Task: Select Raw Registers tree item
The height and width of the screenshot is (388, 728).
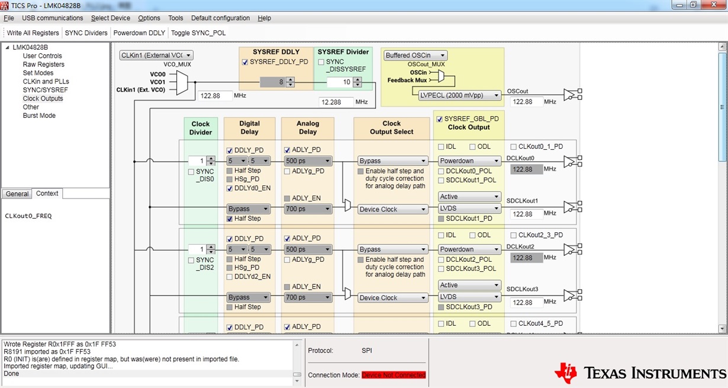Action: (x=43, y=65)
